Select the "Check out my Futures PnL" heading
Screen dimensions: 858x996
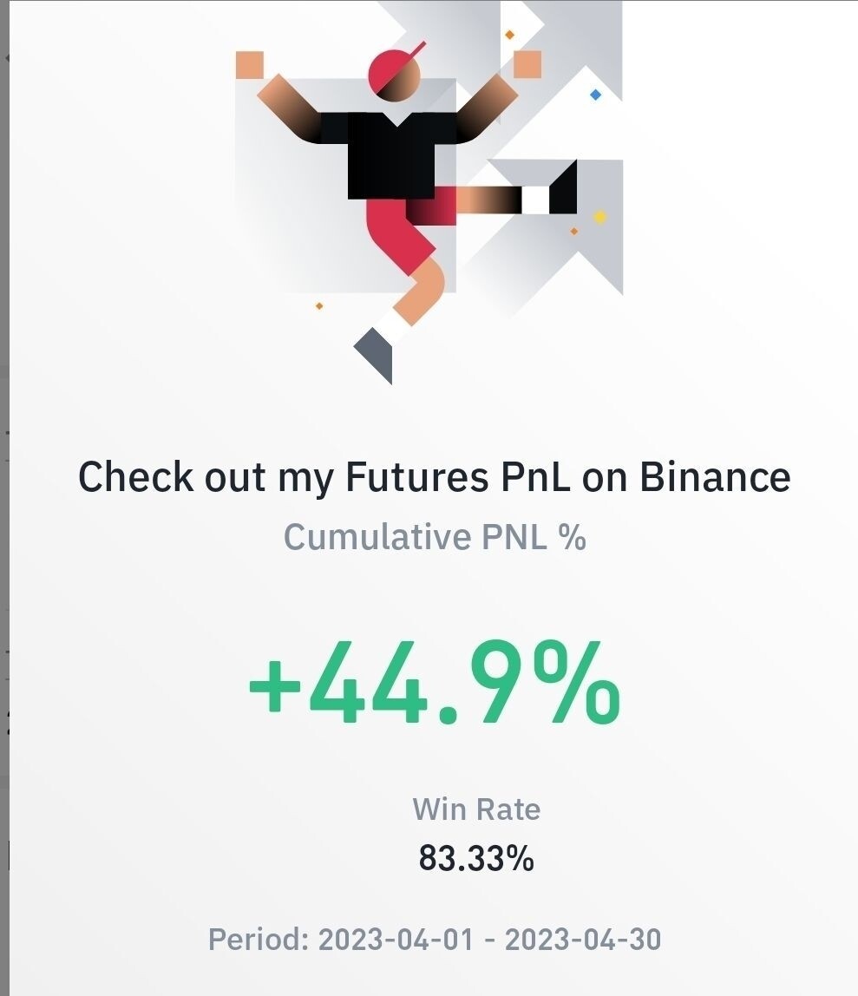(434, 478)
